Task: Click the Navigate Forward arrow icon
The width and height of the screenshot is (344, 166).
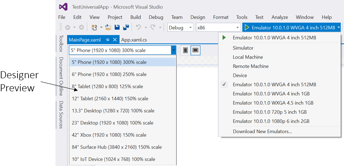Action: [x=81, y=28]
